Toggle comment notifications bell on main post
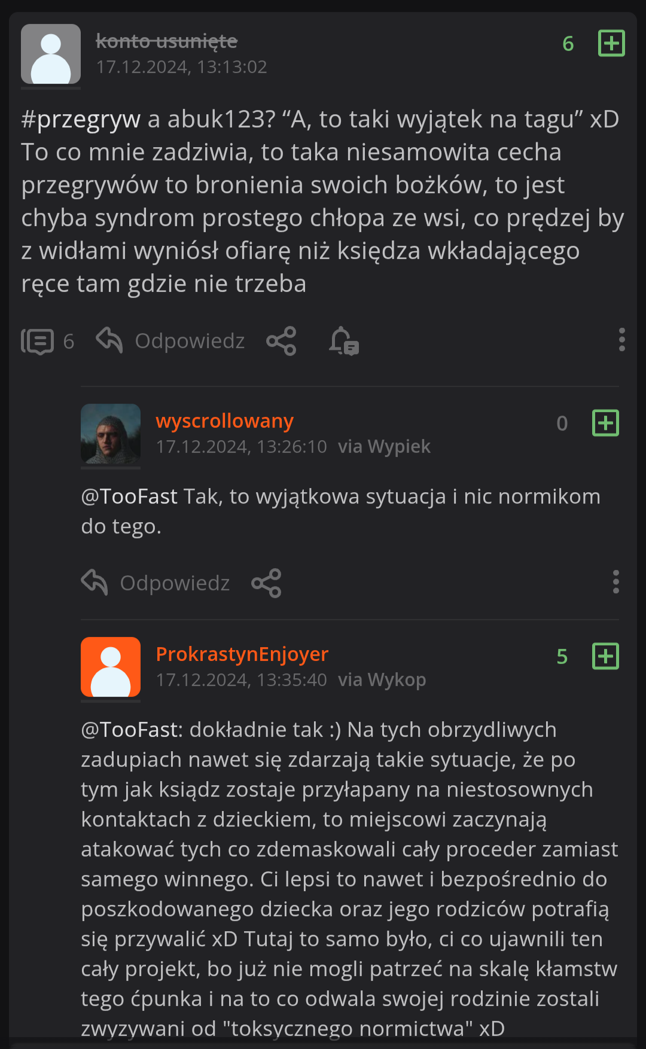Viewport: 646px width, 1049px height. pos(343,341)
